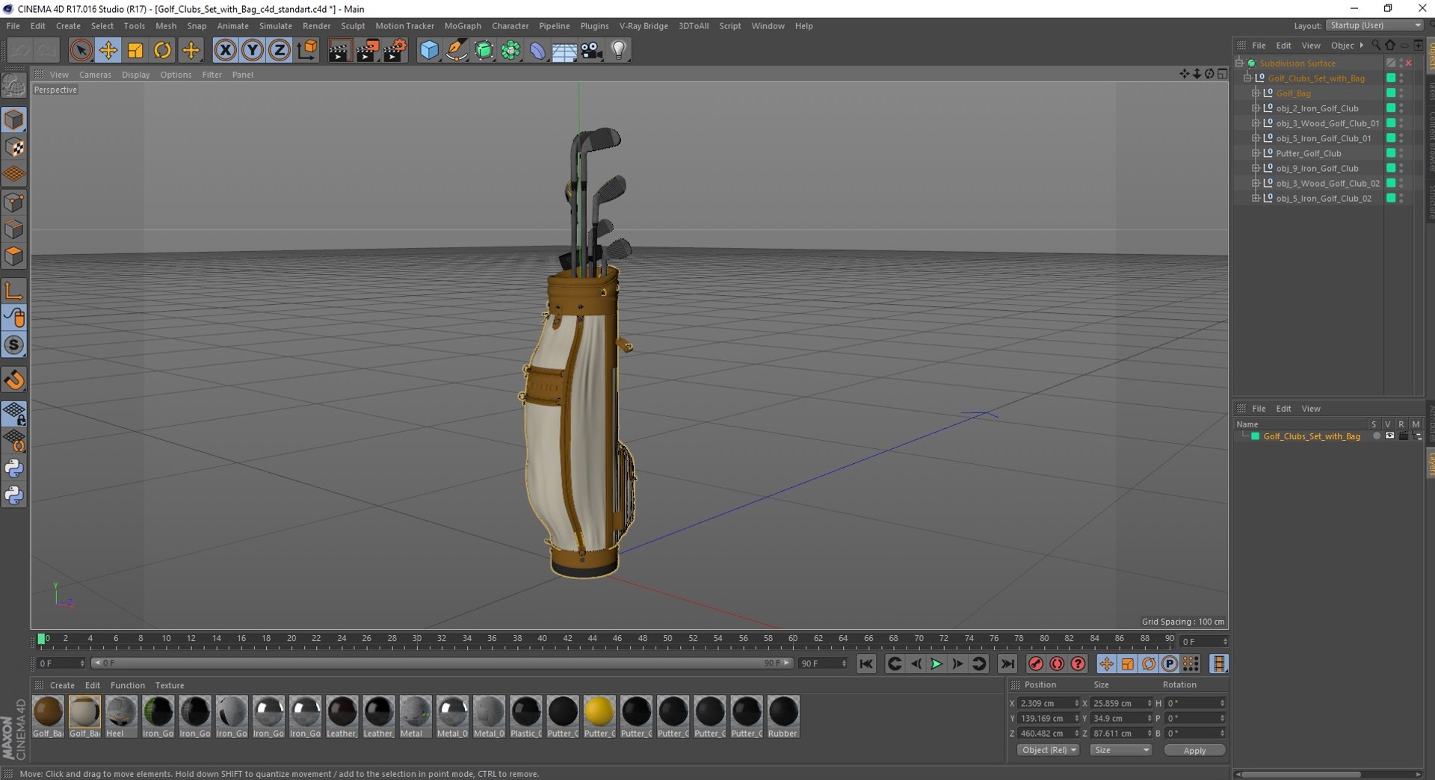Add a Subdivision Surface generator icon

click(x=484, y=50)
